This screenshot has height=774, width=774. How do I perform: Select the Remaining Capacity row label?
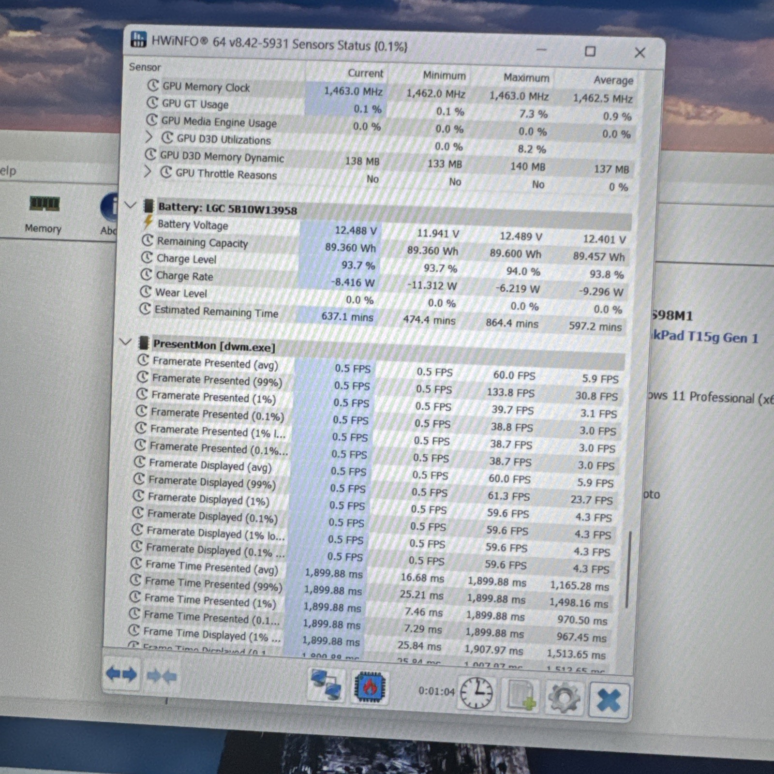click(202, 242)
